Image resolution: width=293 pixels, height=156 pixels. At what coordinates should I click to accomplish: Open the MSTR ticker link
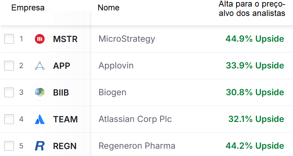pyautogui.click(x=65, y=39)
